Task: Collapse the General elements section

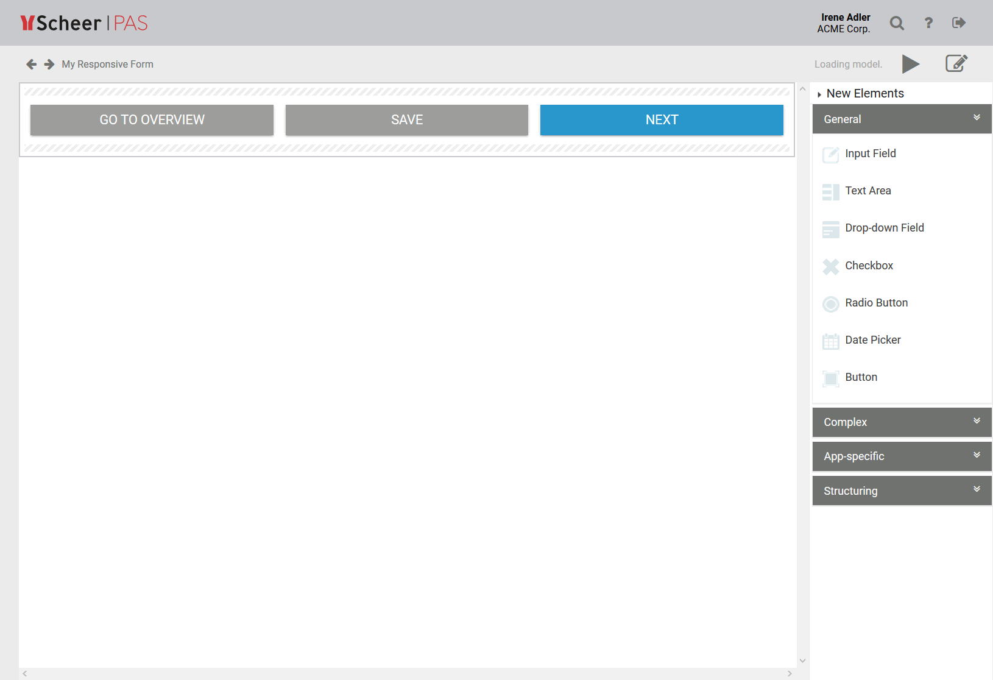Action: point(977,118)
